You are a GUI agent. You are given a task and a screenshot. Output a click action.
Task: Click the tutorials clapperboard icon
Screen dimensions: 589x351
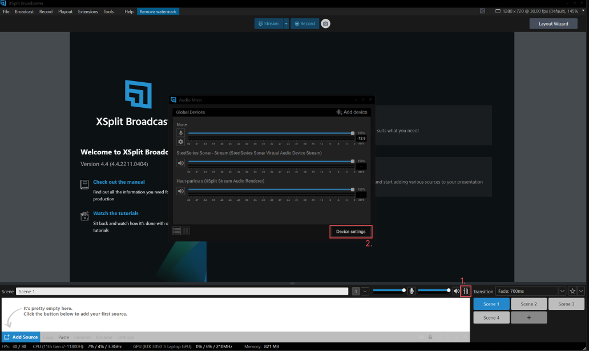84,216
